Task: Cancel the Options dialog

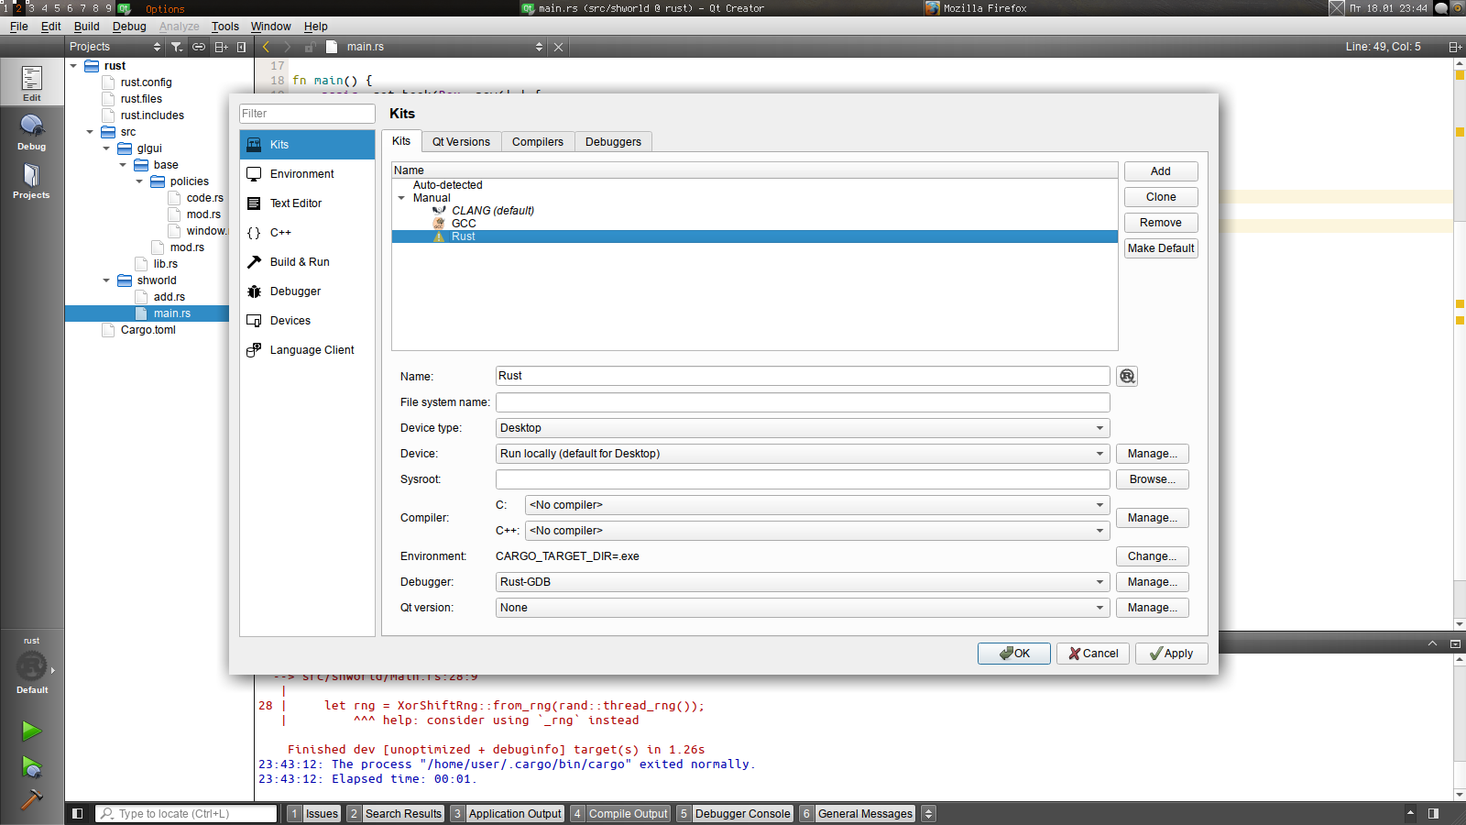Action: coord(1093,654)
